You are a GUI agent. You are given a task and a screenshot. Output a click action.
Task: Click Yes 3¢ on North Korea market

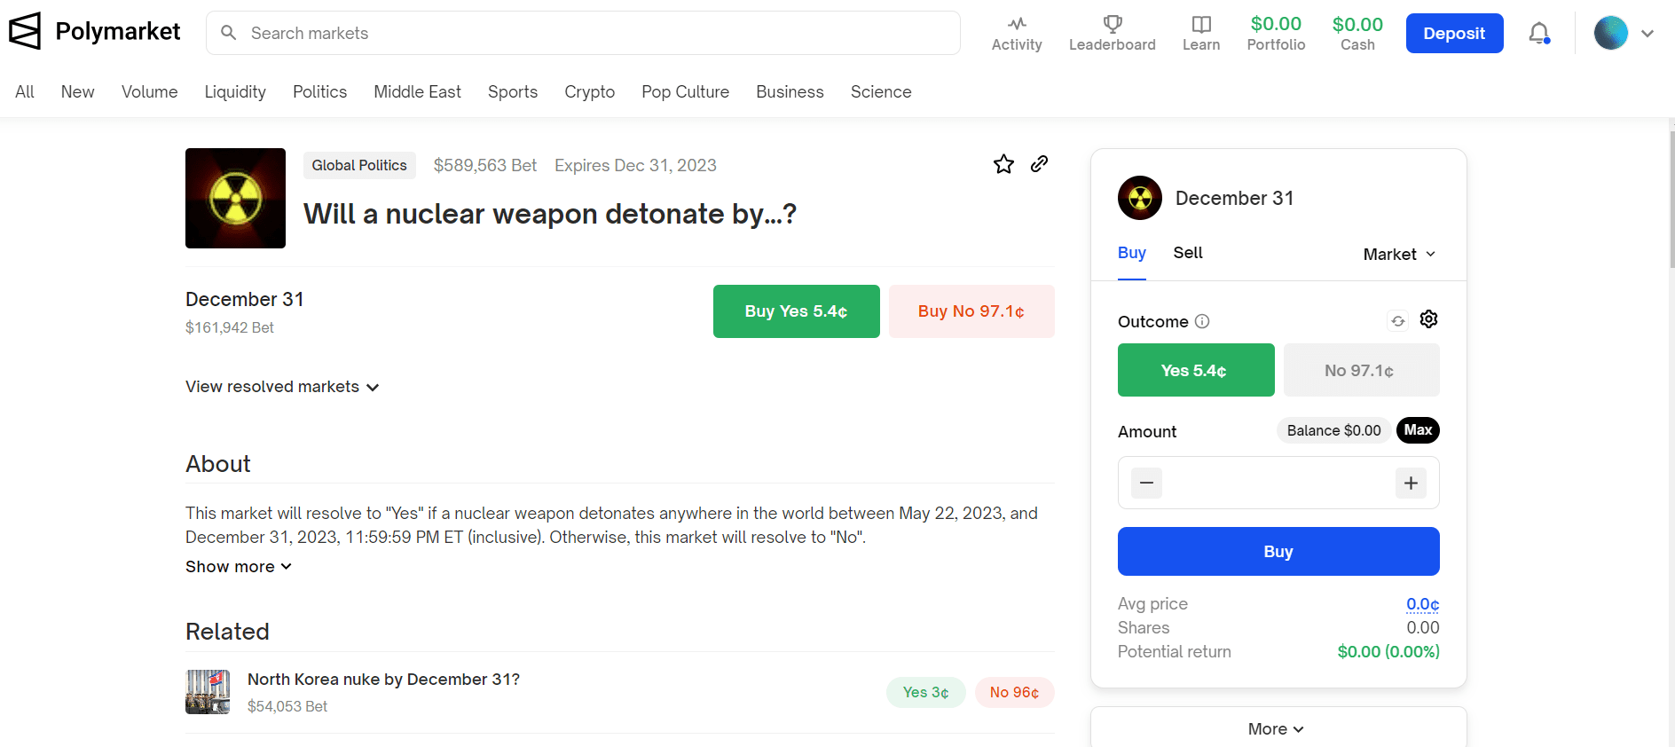(926, 692)
